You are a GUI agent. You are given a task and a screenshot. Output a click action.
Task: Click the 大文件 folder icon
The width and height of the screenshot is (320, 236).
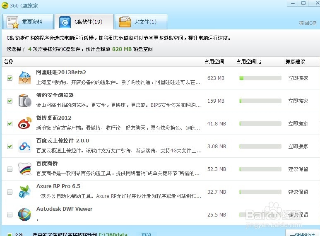tap(125, 22)
